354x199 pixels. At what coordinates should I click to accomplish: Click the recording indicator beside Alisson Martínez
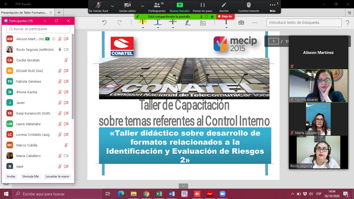tap(54, 39)
